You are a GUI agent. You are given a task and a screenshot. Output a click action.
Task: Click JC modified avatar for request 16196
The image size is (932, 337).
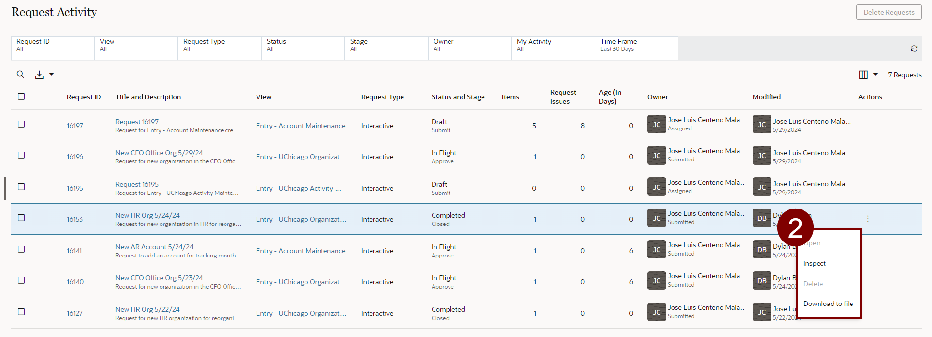tap(761, 156)
